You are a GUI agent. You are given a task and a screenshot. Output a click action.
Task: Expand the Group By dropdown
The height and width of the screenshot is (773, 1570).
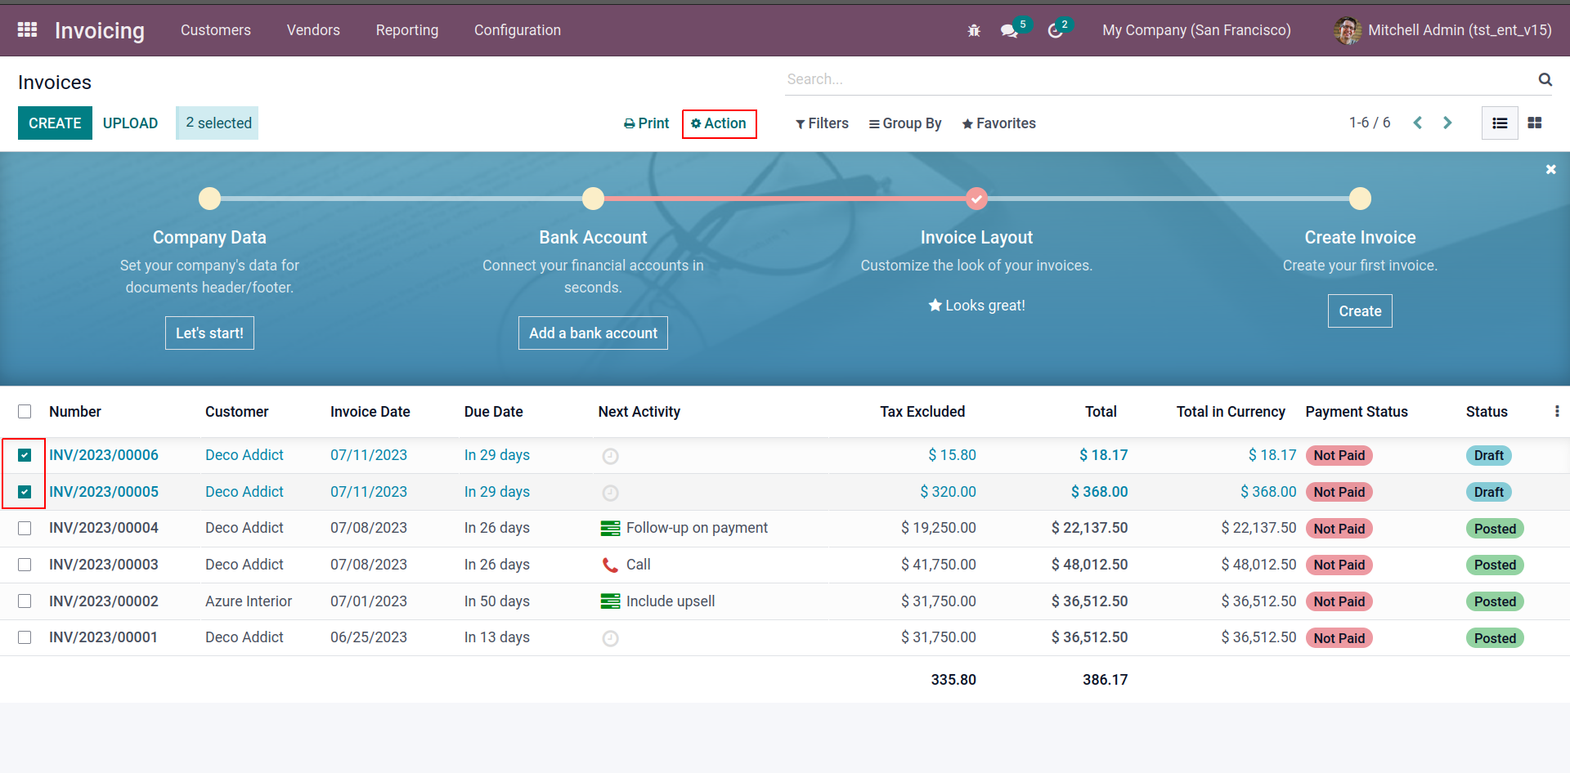coord(905,123)
